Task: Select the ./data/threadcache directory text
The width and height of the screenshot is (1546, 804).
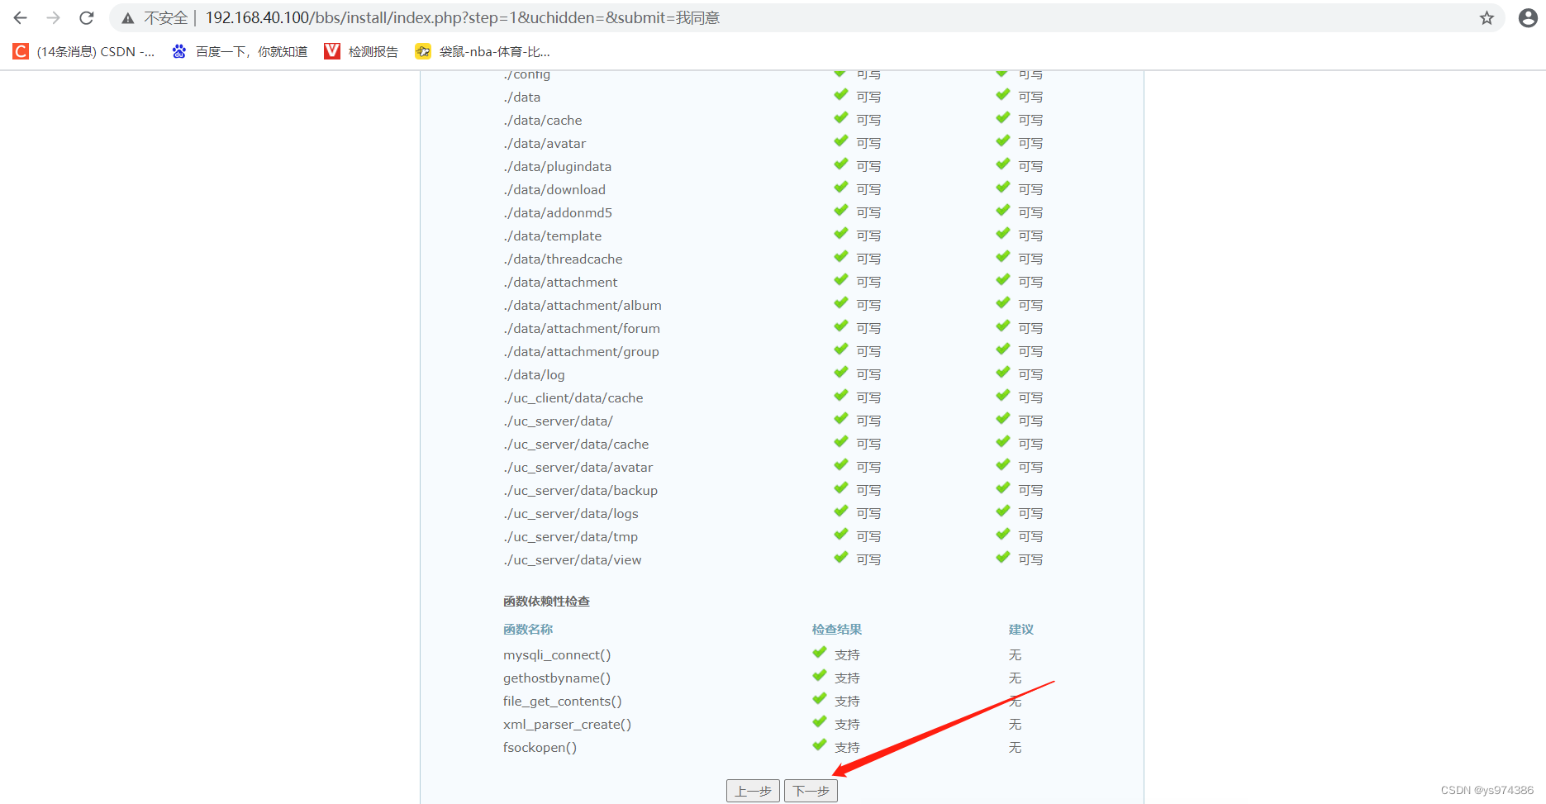Action: (563, 259)
